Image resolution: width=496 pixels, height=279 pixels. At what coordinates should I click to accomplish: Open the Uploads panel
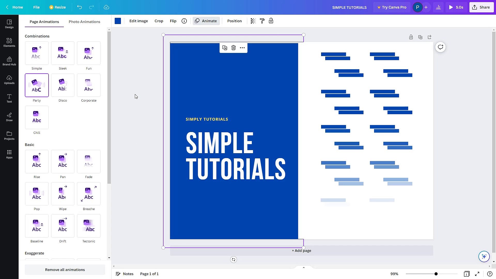coord(9,79)
